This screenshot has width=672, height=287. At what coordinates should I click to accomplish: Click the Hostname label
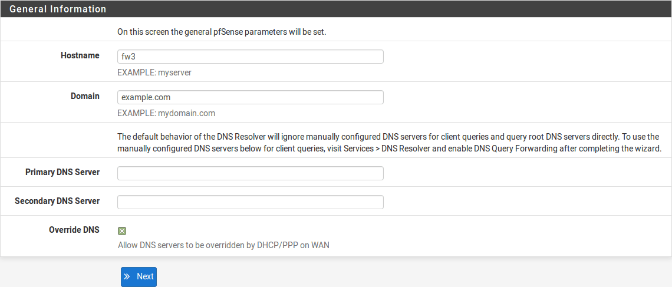click(80, 55)
